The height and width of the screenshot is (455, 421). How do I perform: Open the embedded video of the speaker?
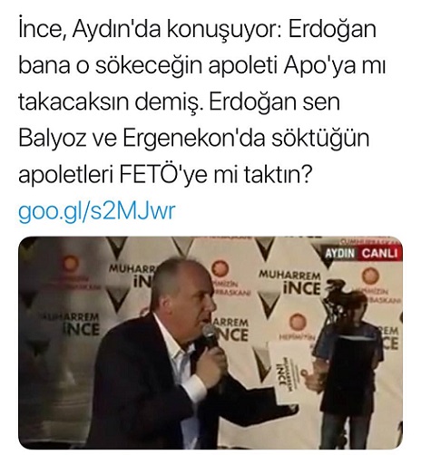[x=210, y=344]
